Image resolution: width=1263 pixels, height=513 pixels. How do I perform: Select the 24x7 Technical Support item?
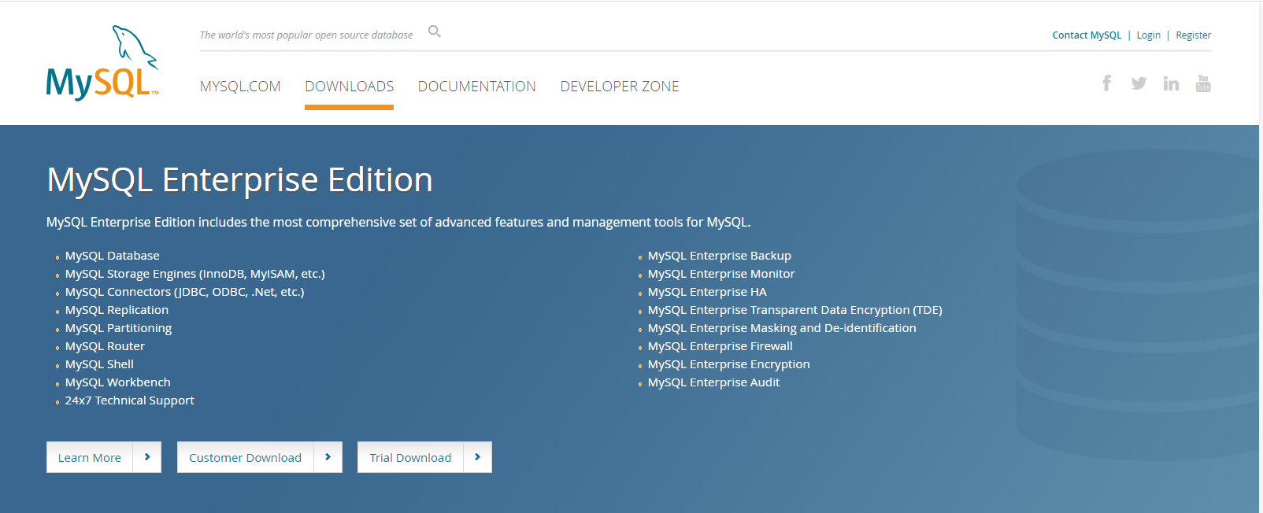pyautogui.click(x=130, y=400)
